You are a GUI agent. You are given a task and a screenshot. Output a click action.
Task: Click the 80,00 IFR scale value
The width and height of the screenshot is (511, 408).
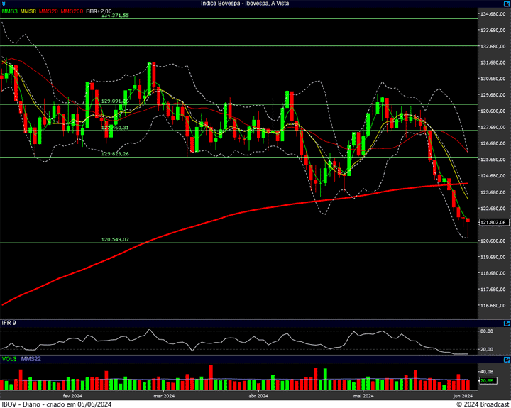(x=487, y=331)
